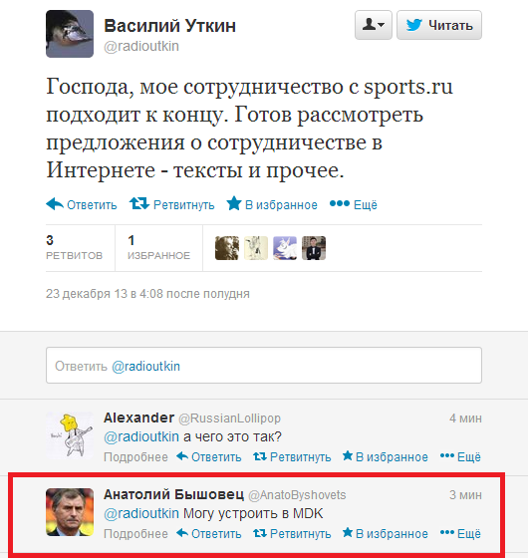View the 3 РЕТВИТОВ list
Image resolution: width=528 pixels, height=558 pixels.
(75, 248)
